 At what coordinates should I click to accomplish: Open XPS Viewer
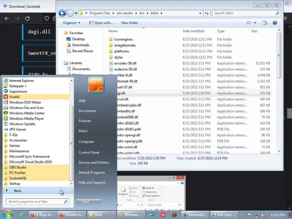click(36, 129)
